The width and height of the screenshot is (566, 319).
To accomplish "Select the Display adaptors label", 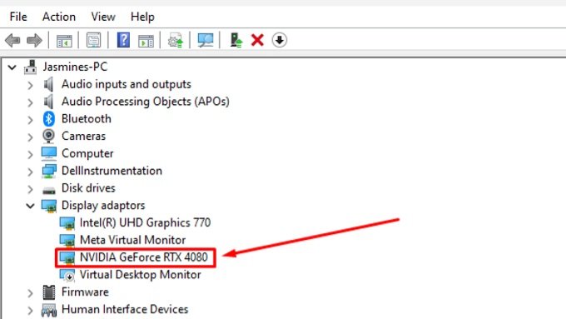I will click(103, 206).
